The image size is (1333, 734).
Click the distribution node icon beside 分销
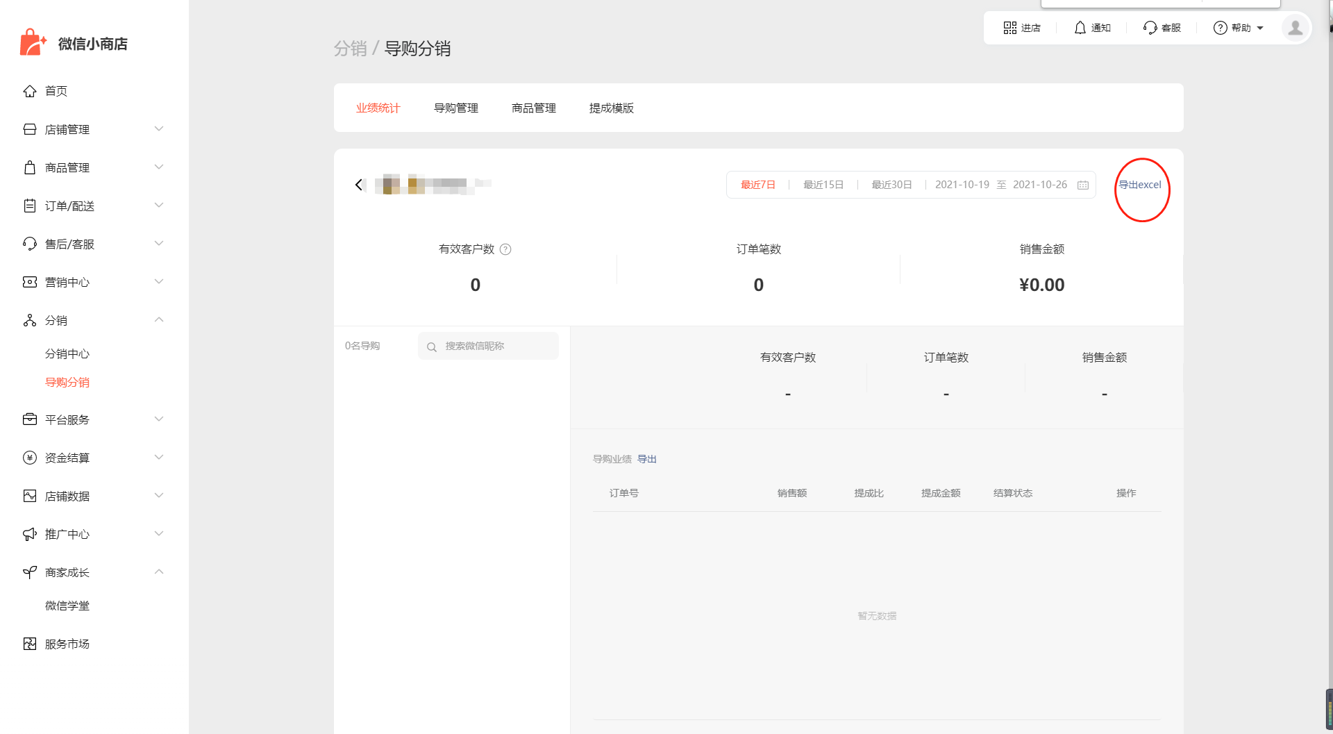click(30, 320)
